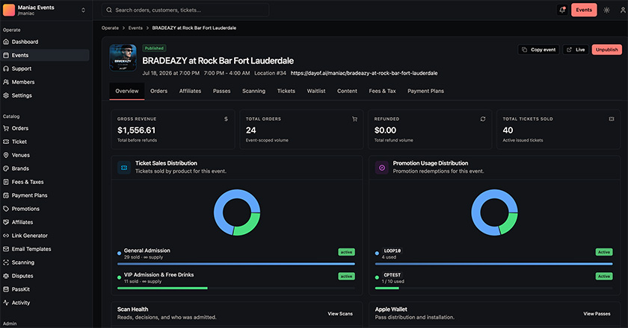Image resolution: width=628 pixels, height=328 pixels.
Task: Open the Content tab
Action: point(347,91)
